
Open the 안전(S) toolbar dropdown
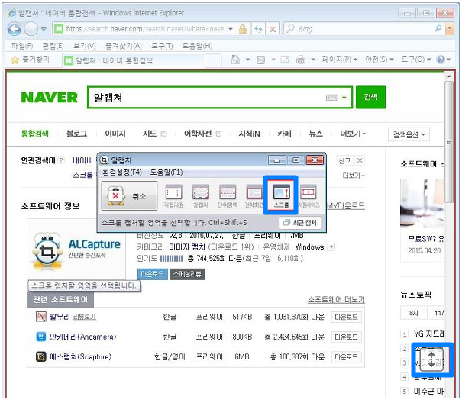(380, 60)
